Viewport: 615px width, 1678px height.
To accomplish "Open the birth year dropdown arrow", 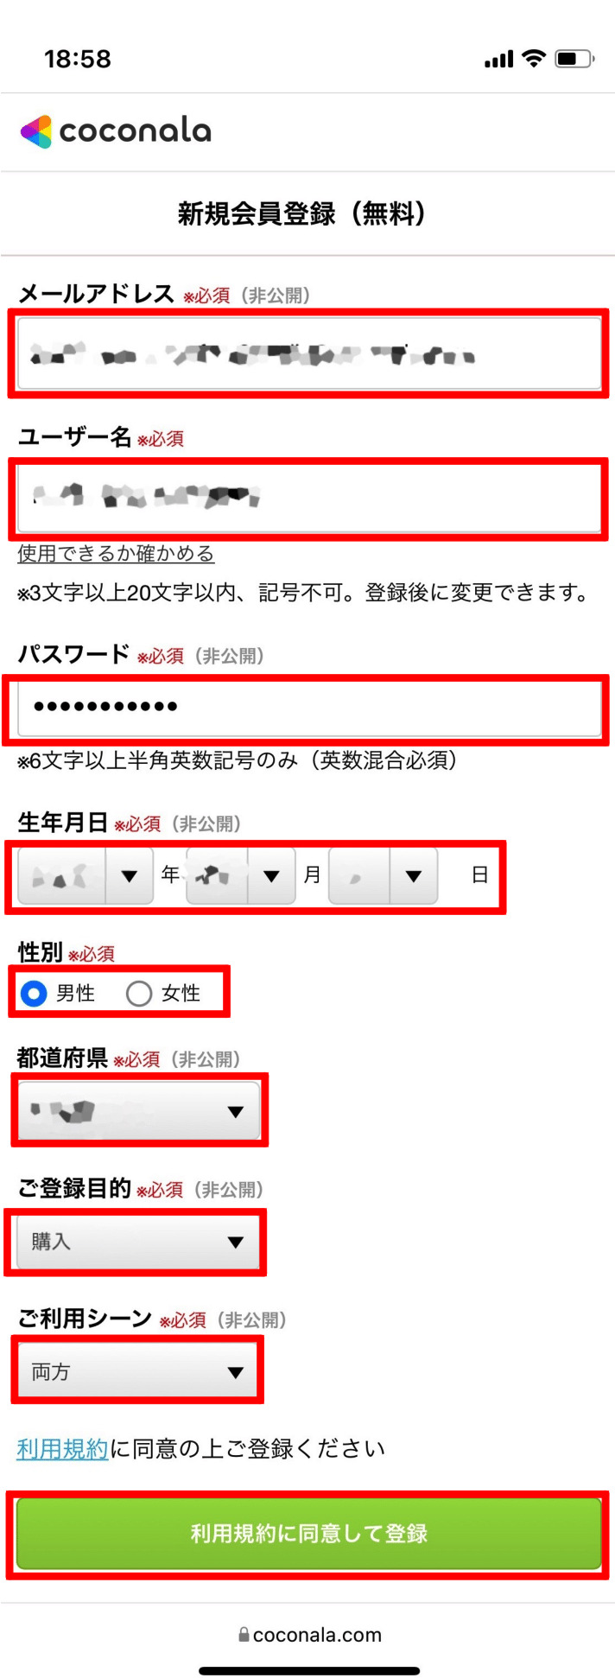I will [130, 876].
